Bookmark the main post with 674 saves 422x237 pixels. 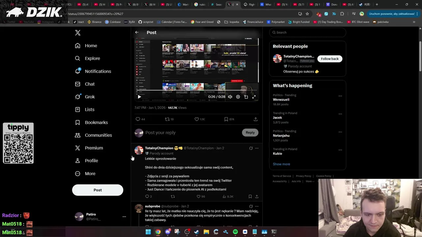click(229, 119)
